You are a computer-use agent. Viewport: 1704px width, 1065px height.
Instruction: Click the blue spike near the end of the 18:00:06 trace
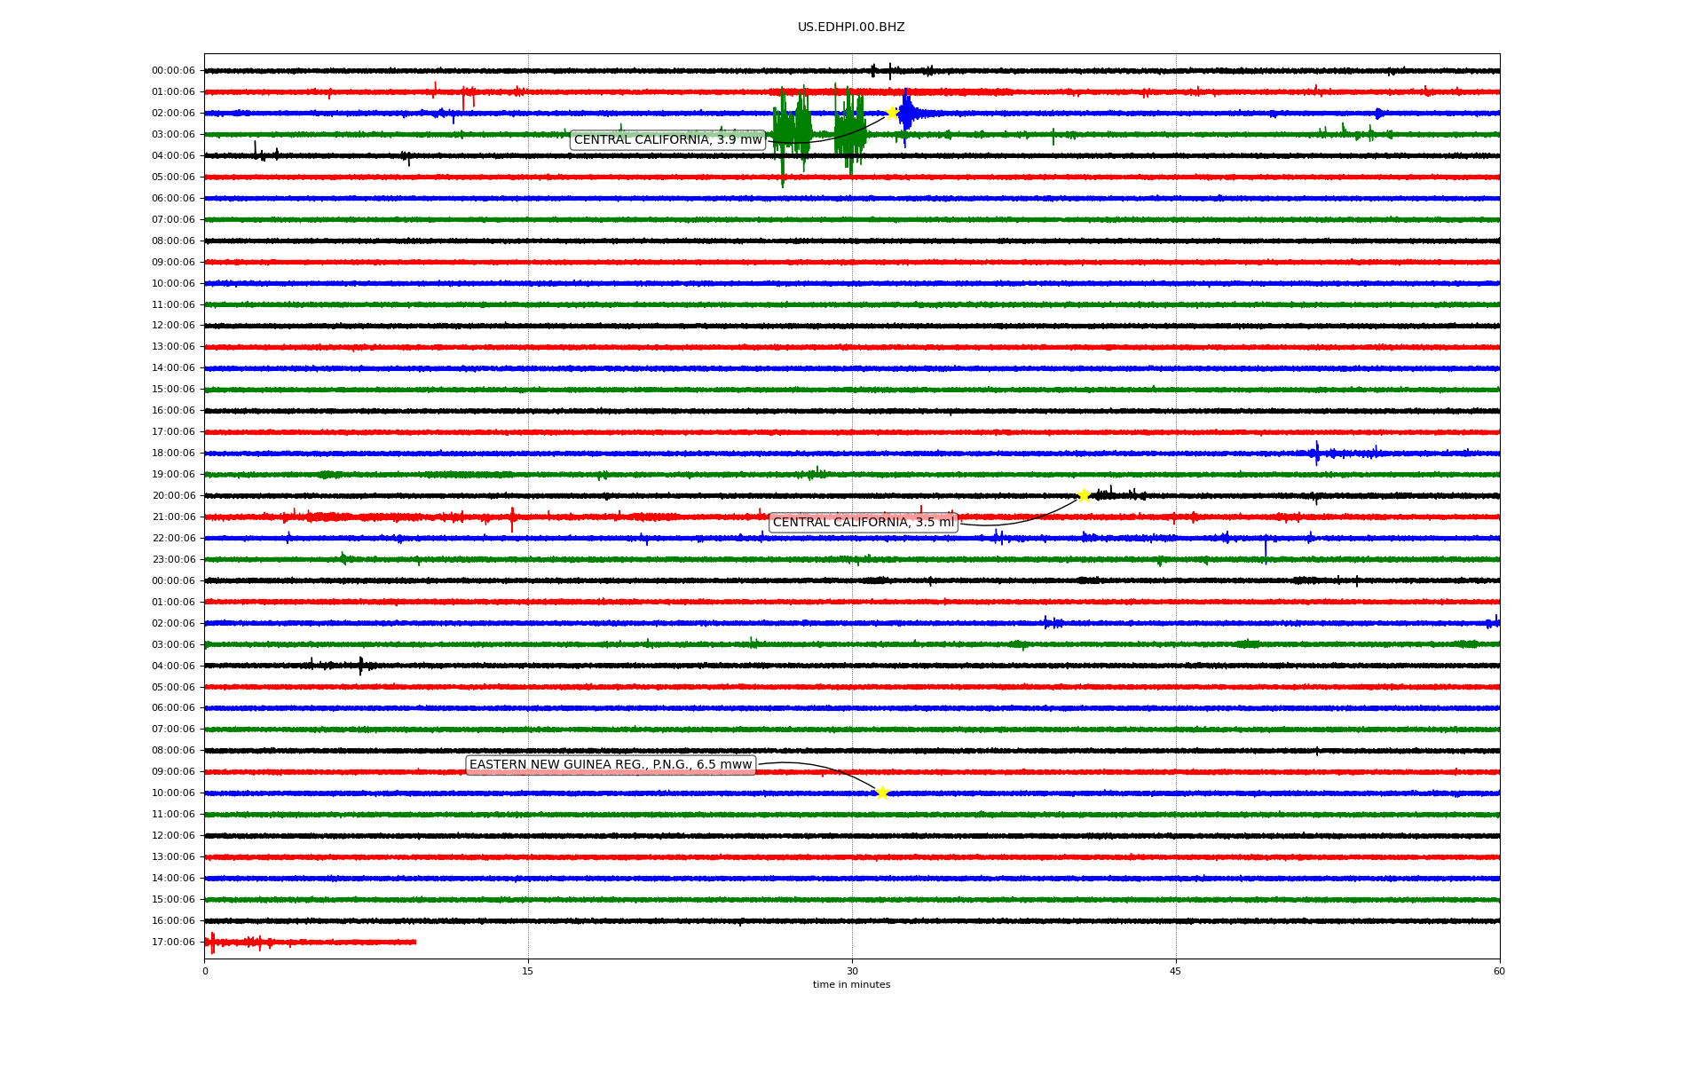pos(1317,453)
